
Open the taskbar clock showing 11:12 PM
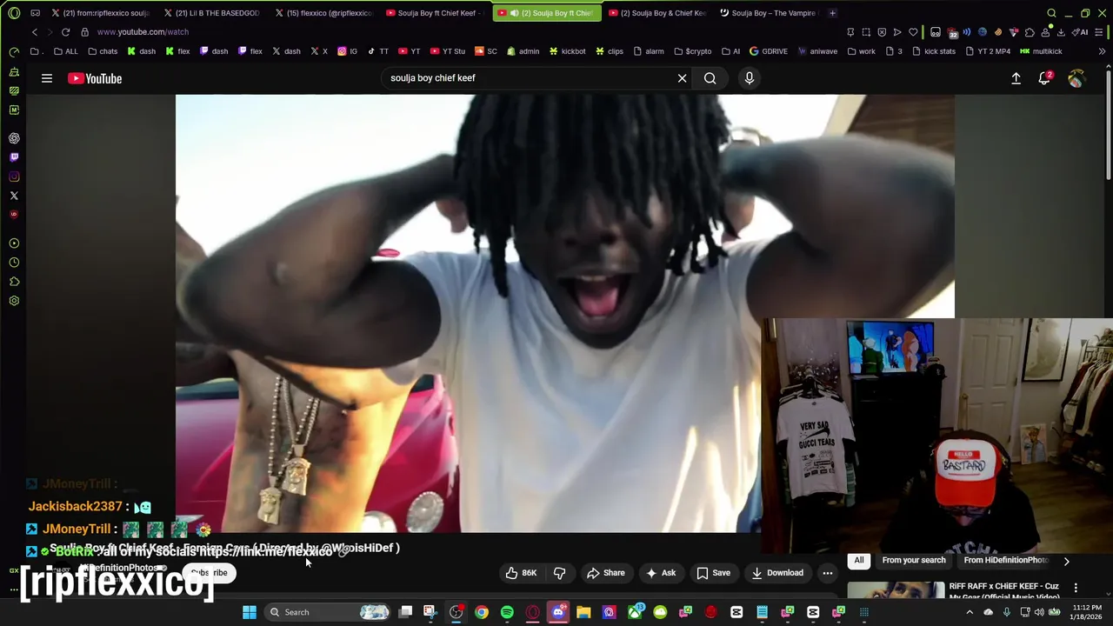click(x=1086, y=612)
